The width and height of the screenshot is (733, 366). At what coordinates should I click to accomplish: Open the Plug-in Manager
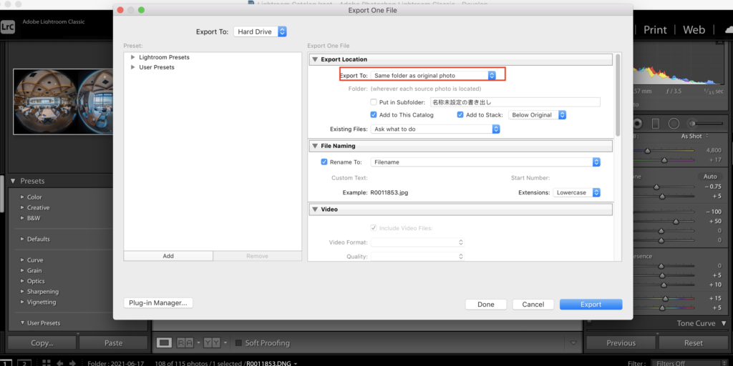point(158,303)
